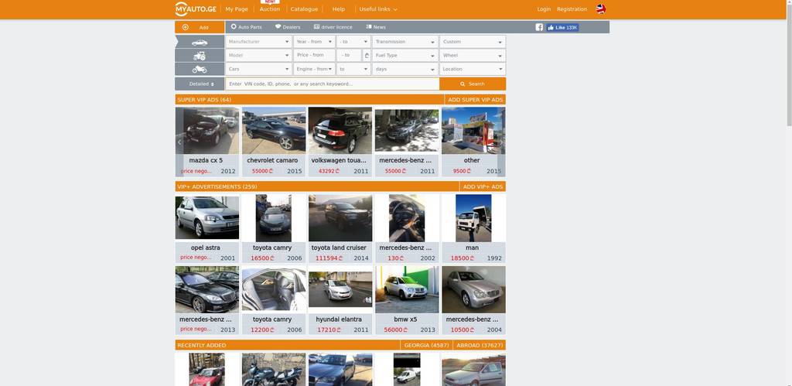Open the volkswagen touareg ad thumbnail
Viewport: 792px width, 386px height.
[340, 131]
